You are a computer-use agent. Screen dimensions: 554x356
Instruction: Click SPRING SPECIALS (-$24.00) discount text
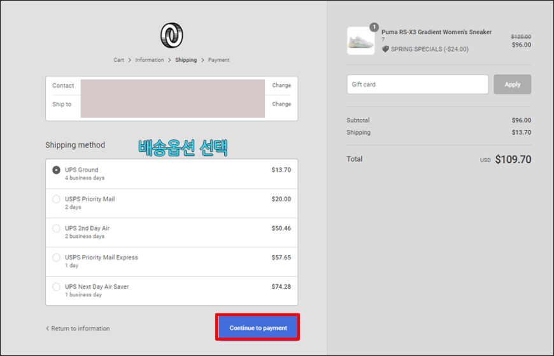pyautogui.click(x=430, y=50)
